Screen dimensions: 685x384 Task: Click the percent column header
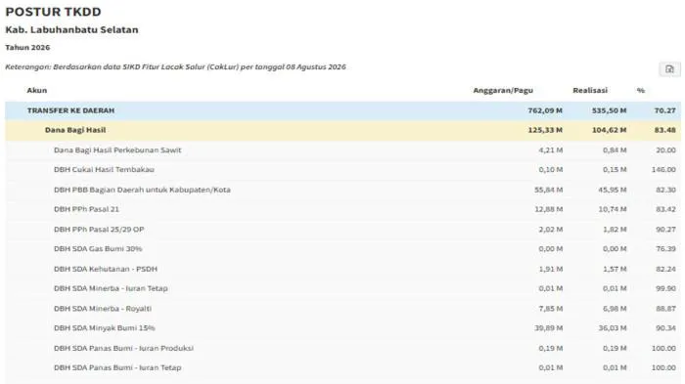[x=640, y=90]
